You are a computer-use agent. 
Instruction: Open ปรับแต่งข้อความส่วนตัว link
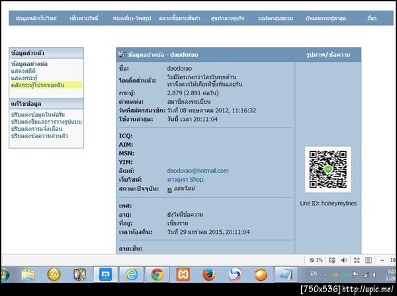pyautogui.click(x=39, y=135)
